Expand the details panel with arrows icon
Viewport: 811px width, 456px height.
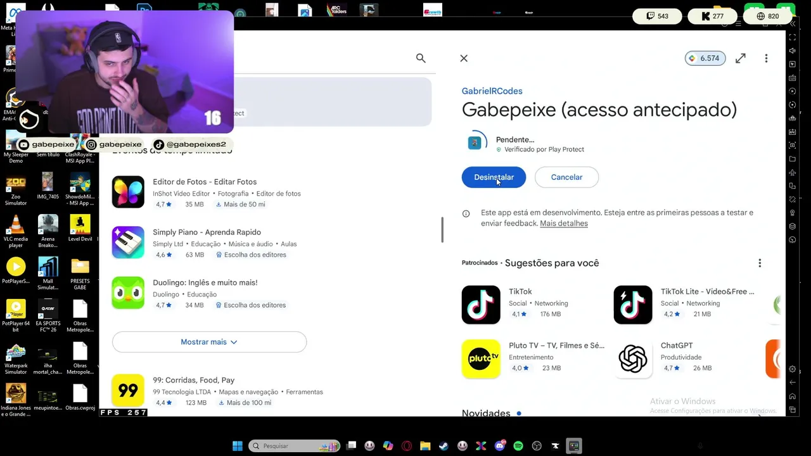pos(741,58)
